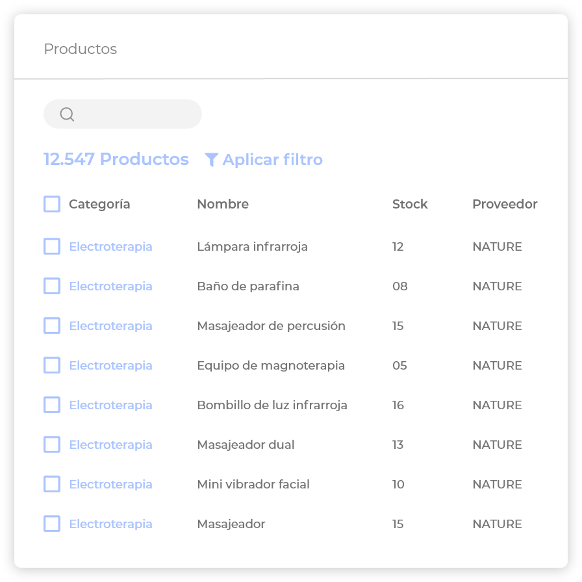Click Electroterapia link in Masajeador dual row

[110, 445]
